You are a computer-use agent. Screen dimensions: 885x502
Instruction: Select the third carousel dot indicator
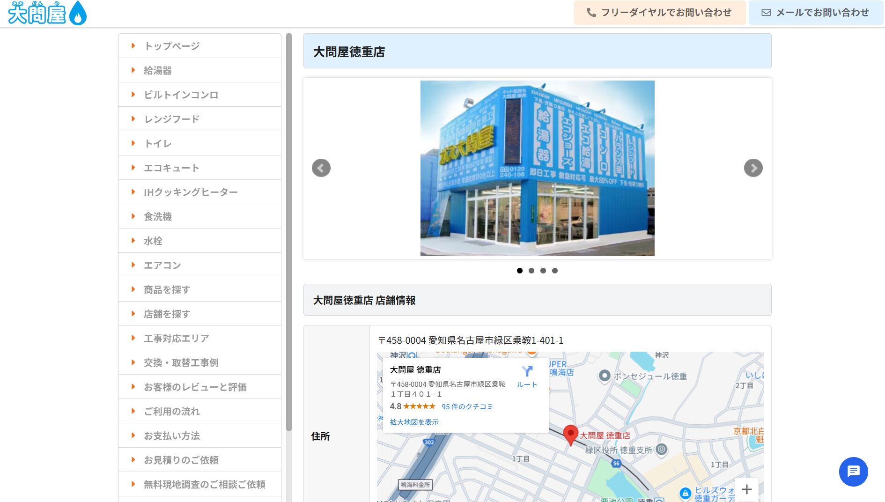(543, 271)
